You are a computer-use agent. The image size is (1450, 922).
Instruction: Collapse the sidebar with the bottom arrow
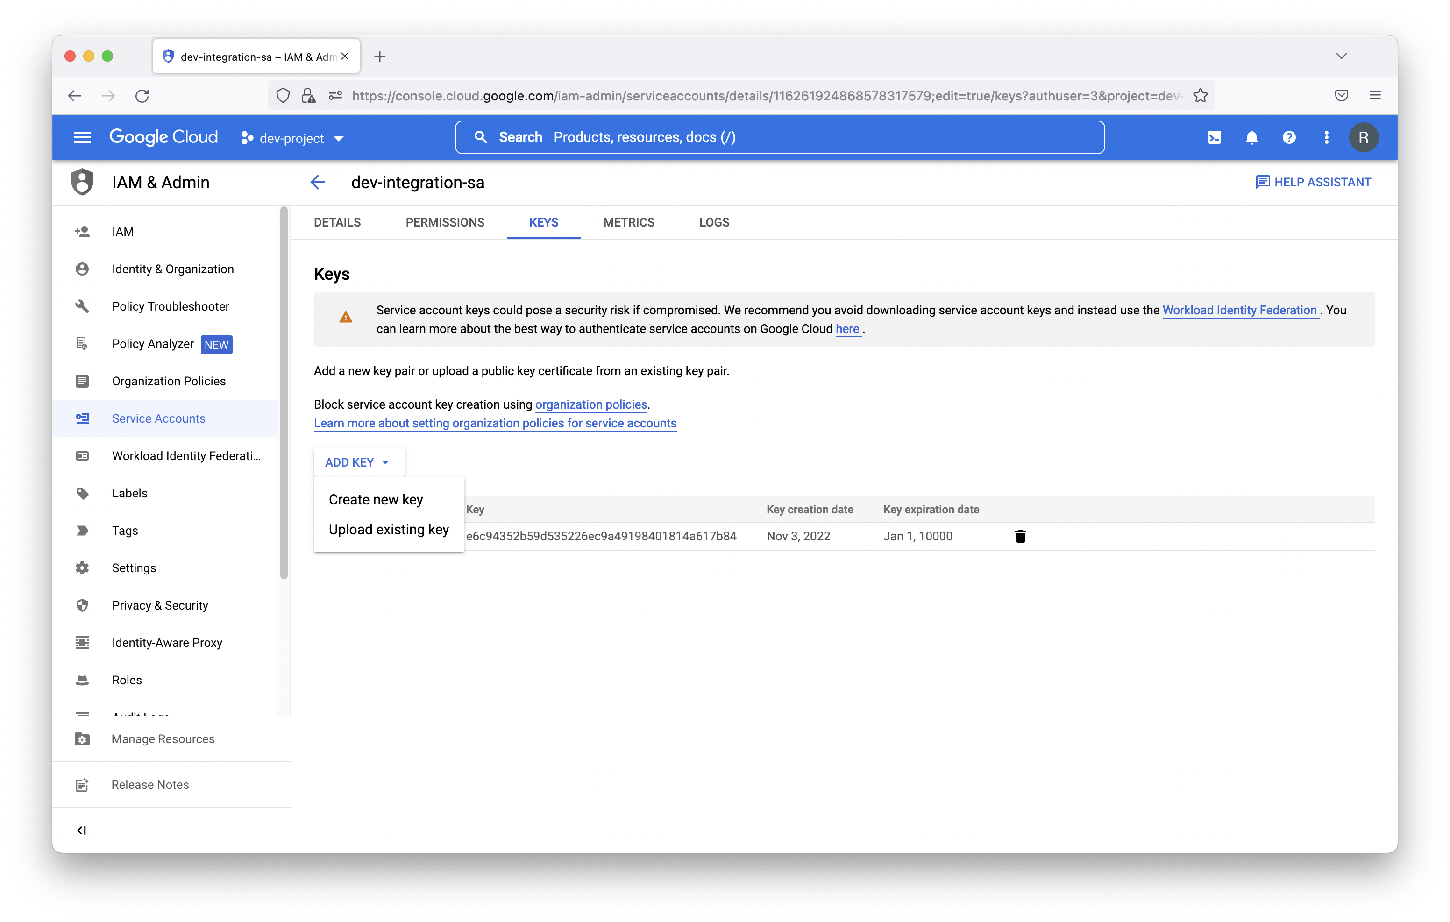coord(81,830)
